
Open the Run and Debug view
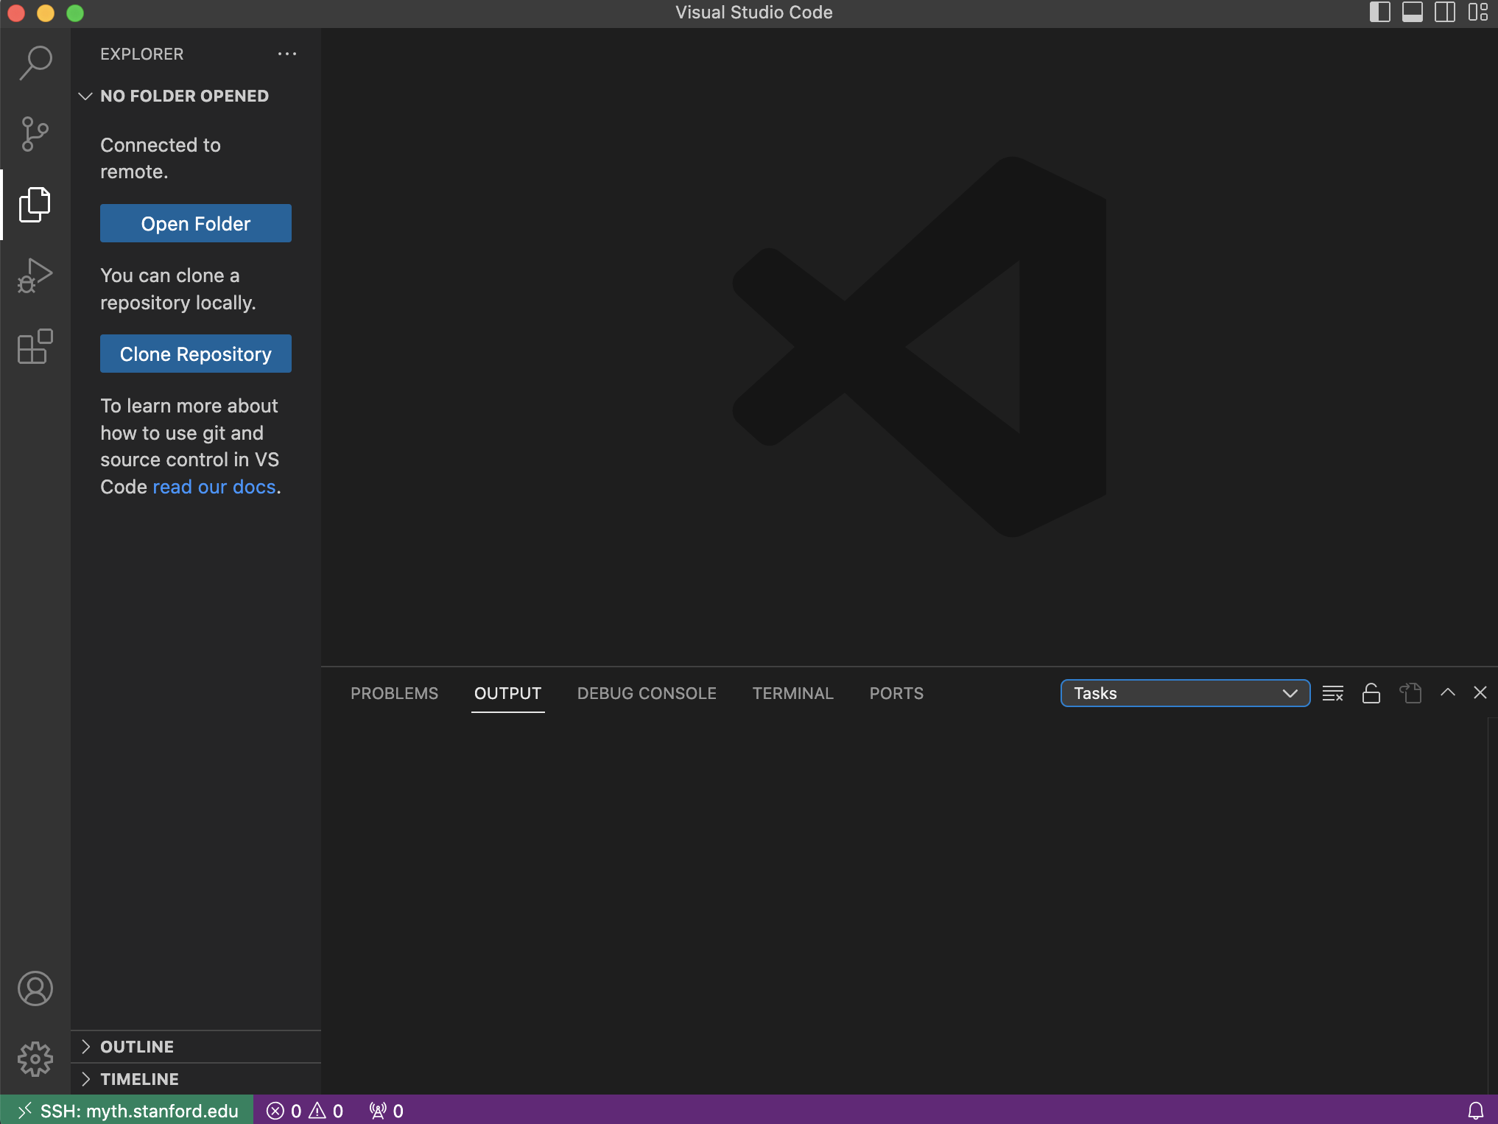[x=35, y=275]
